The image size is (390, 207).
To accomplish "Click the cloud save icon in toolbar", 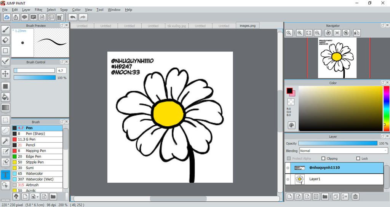I will [x=7, y=17].
